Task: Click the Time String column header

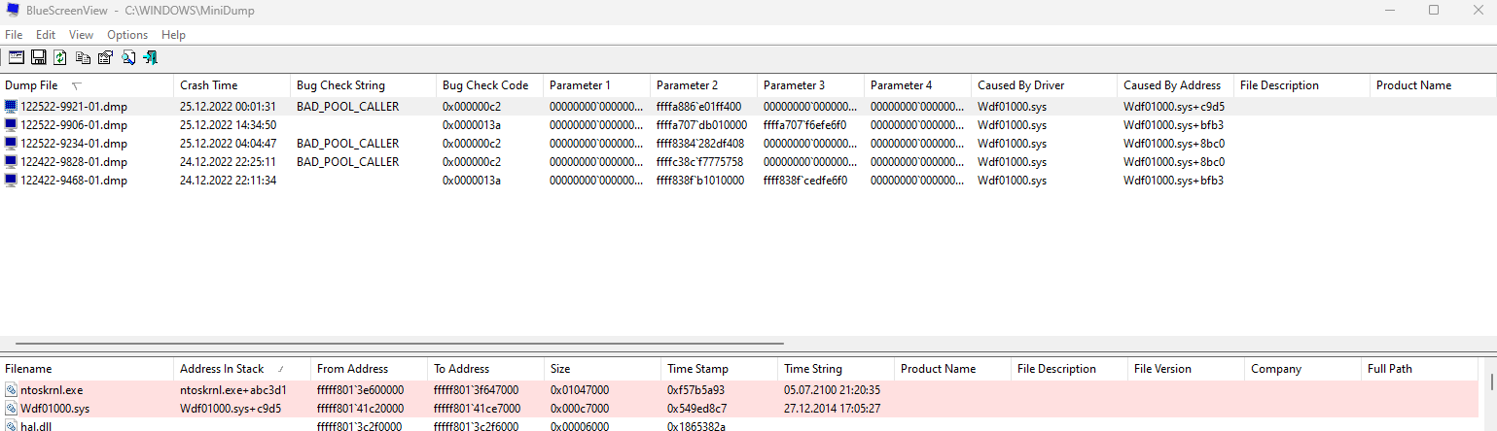Action: tap(837, 369)
